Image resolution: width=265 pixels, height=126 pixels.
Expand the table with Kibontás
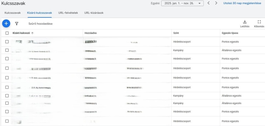[x=259, y=24]
